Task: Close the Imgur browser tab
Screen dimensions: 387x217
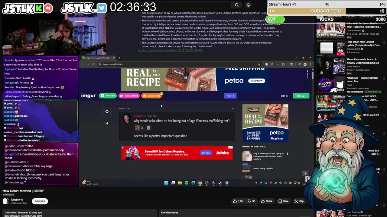Action: [x=114, y=58]
